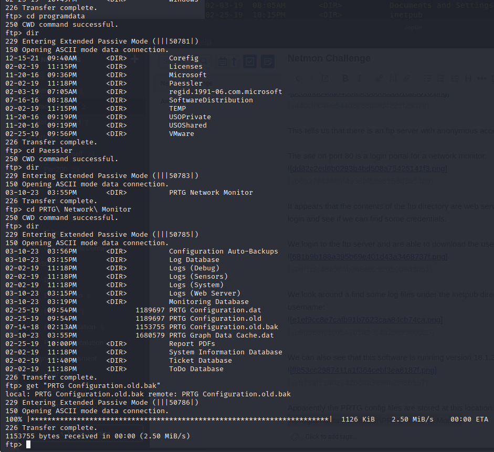Screen dimensions: 494x452
Task: Open dd82c2ed6b0293b4bd508a75425141f3.png link in note
Action: click(369, 169)
